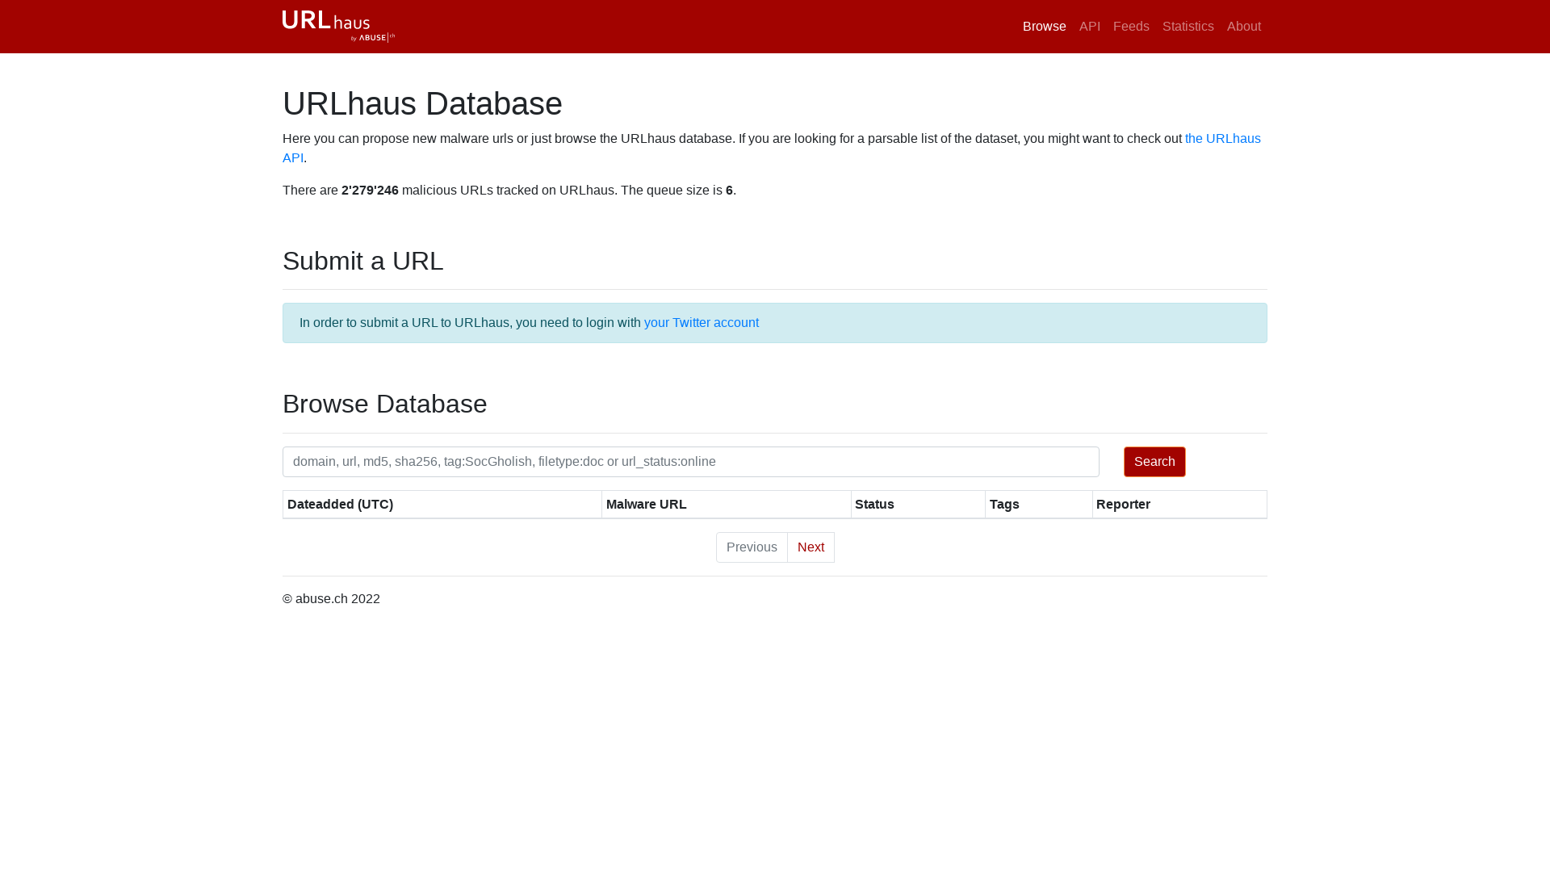Click the URLhaus logo in the header
This screenshot has width=1550, height=872.
pyautogui.click(x=338, y=26)
